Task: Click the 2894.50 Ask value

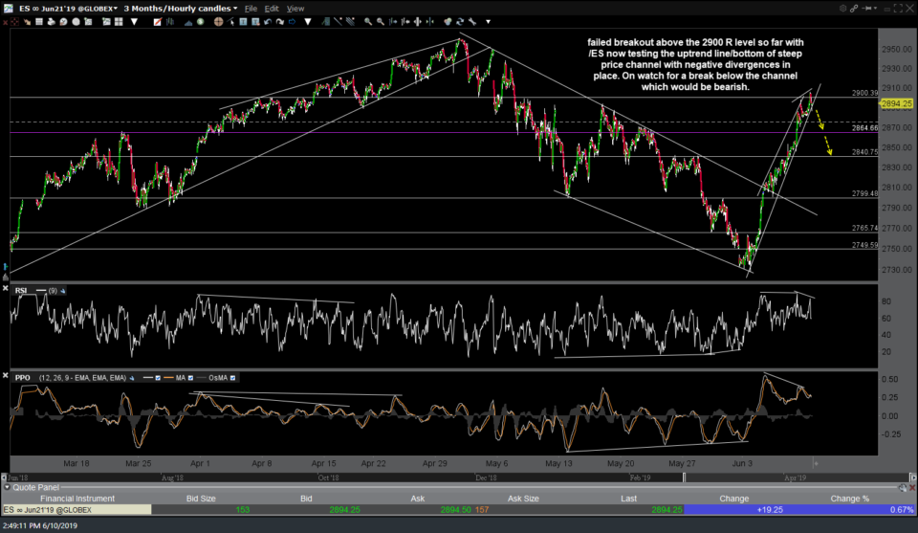Action: point(455,510)
